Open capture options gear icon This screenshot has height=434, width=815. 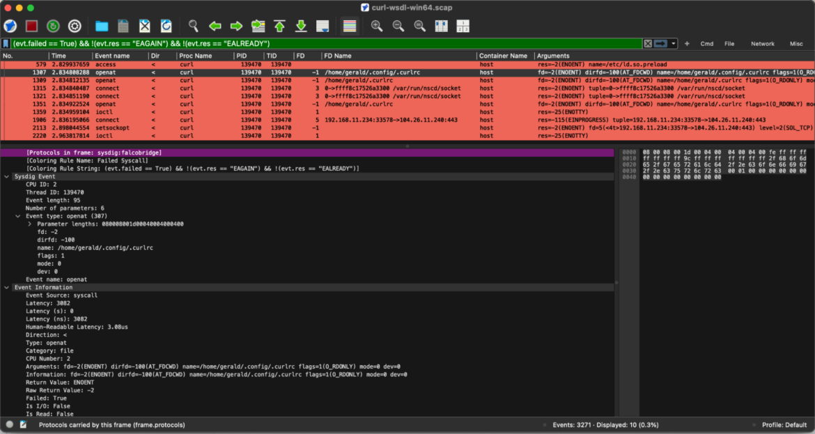(x=75, y=26)
